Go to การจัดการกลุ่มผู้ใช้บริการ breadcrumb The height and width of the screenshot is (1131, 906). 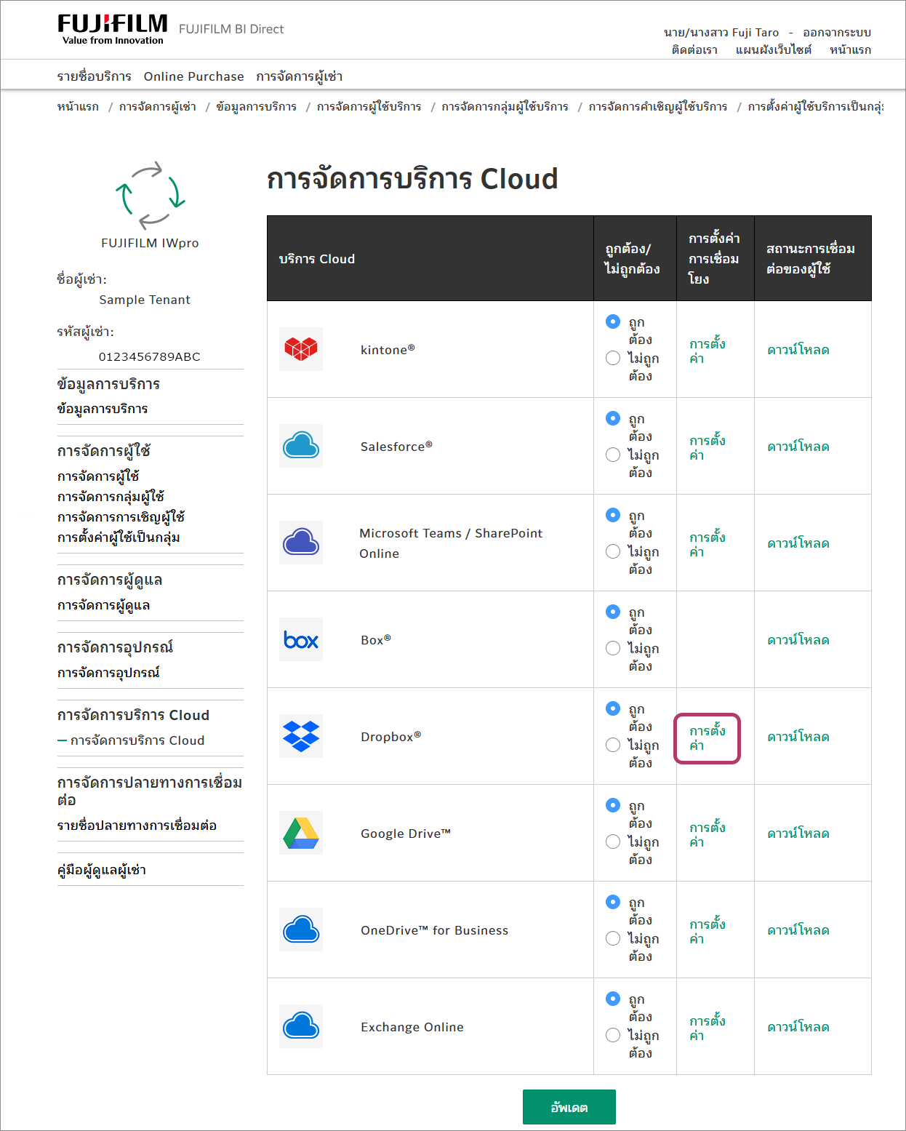[505, 107]
